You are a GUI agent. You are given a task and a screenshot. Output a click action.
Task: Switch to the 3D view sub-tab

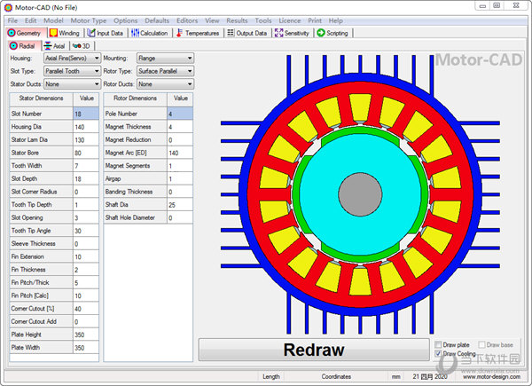82,45
